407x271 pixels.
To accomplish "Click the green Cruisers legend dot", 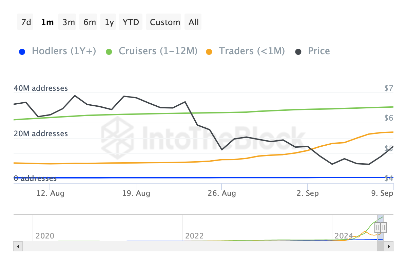I will [x=109, y=52].
